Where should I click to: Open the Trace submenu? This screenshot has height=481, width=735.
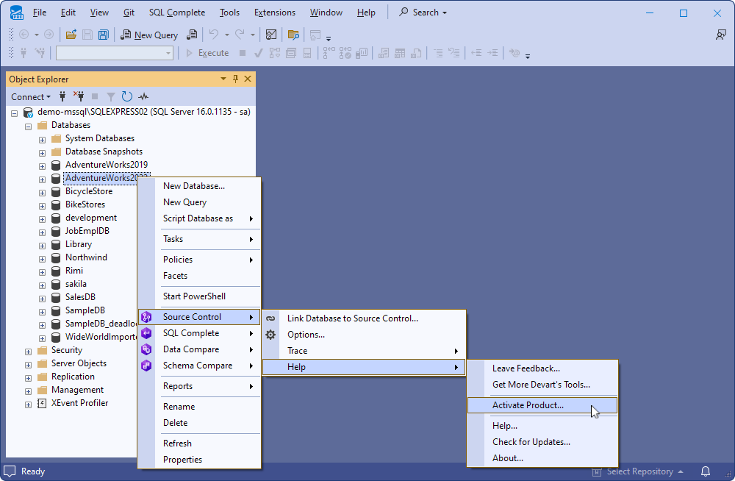(x=364, y=351)
